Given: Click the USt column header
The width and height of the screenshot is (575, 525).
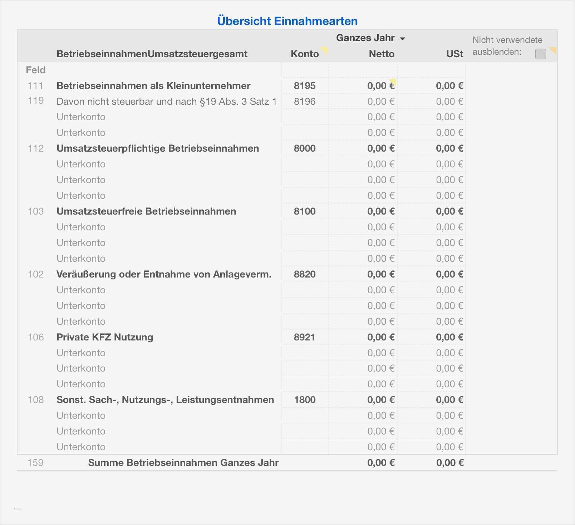Looking at the screenshot, I should (454, 54).
